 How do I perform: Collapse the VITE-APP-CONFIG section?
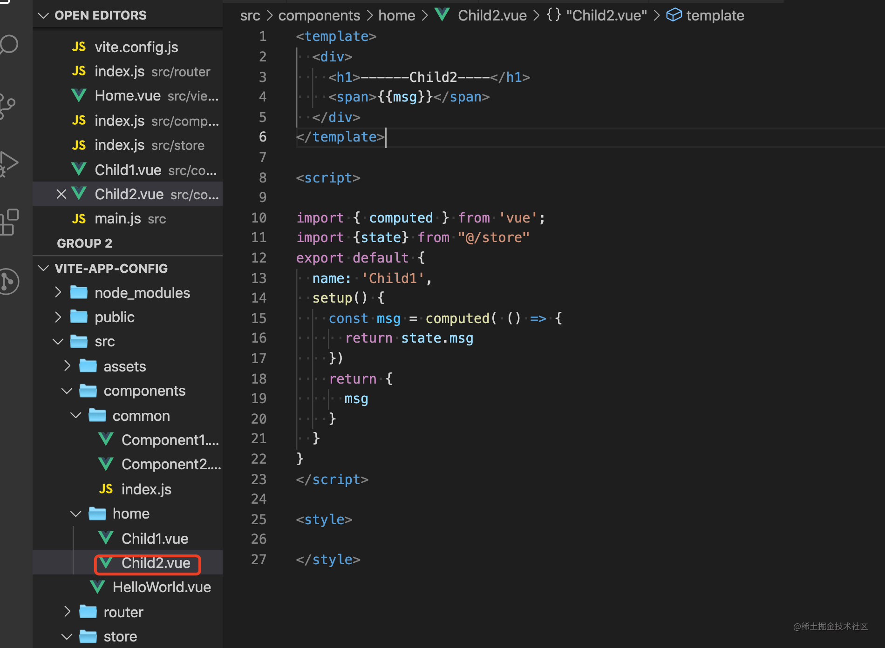(x=44, y=268)
